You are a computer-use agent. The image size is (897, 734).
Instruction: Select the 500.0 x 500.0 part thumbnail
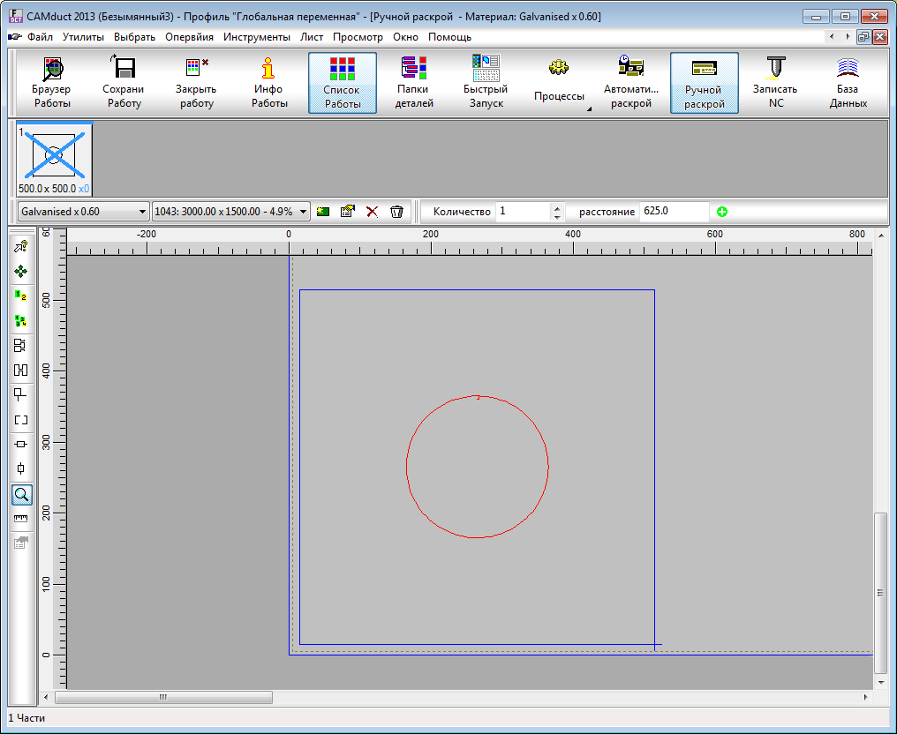pos(55,159)
